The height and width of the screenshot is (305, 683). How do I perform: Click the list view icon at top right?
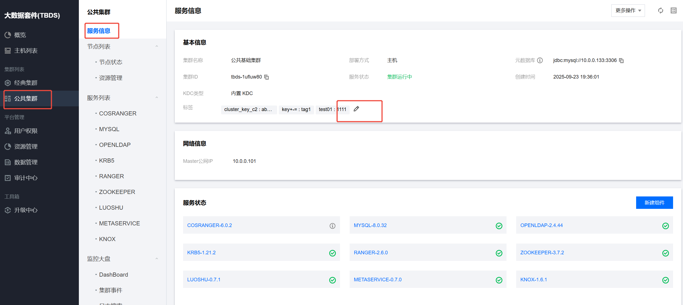point(673,11)
